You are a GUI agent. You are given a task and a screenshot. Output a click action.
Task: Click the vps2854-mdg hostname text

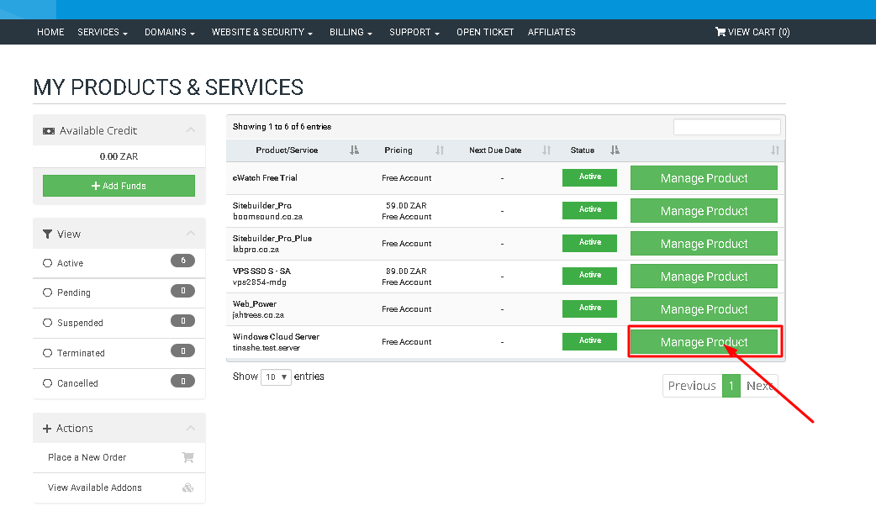(260, 282)
